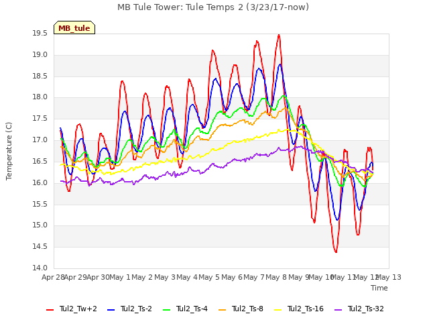Click the 17.0 y-axis tick label
Viewport: 429px width, 322px height.
coord(40,140)
